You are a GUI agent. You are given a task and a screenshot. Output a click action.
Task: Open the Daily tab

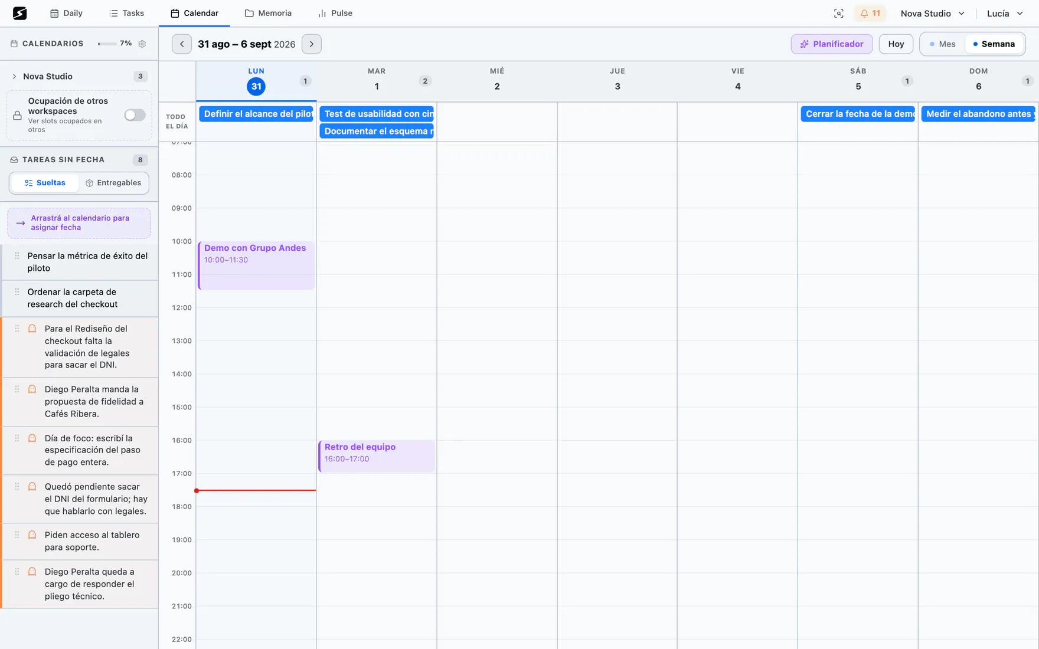pyautogui.click(x=66, y=13)
